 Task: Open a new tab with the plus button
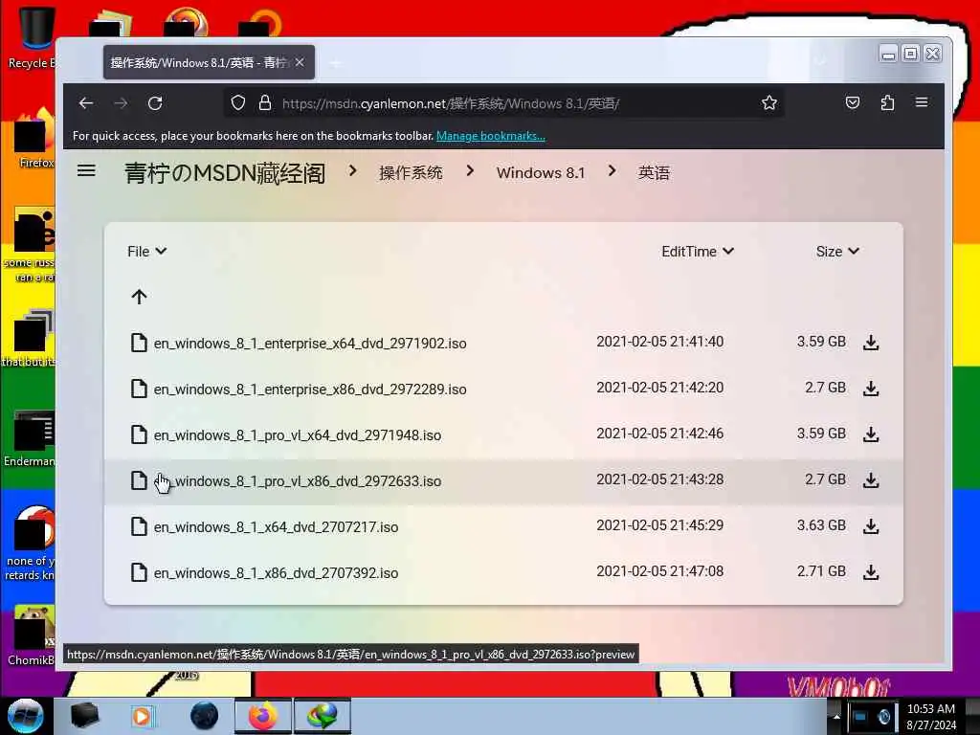click(x=336, y=63)
